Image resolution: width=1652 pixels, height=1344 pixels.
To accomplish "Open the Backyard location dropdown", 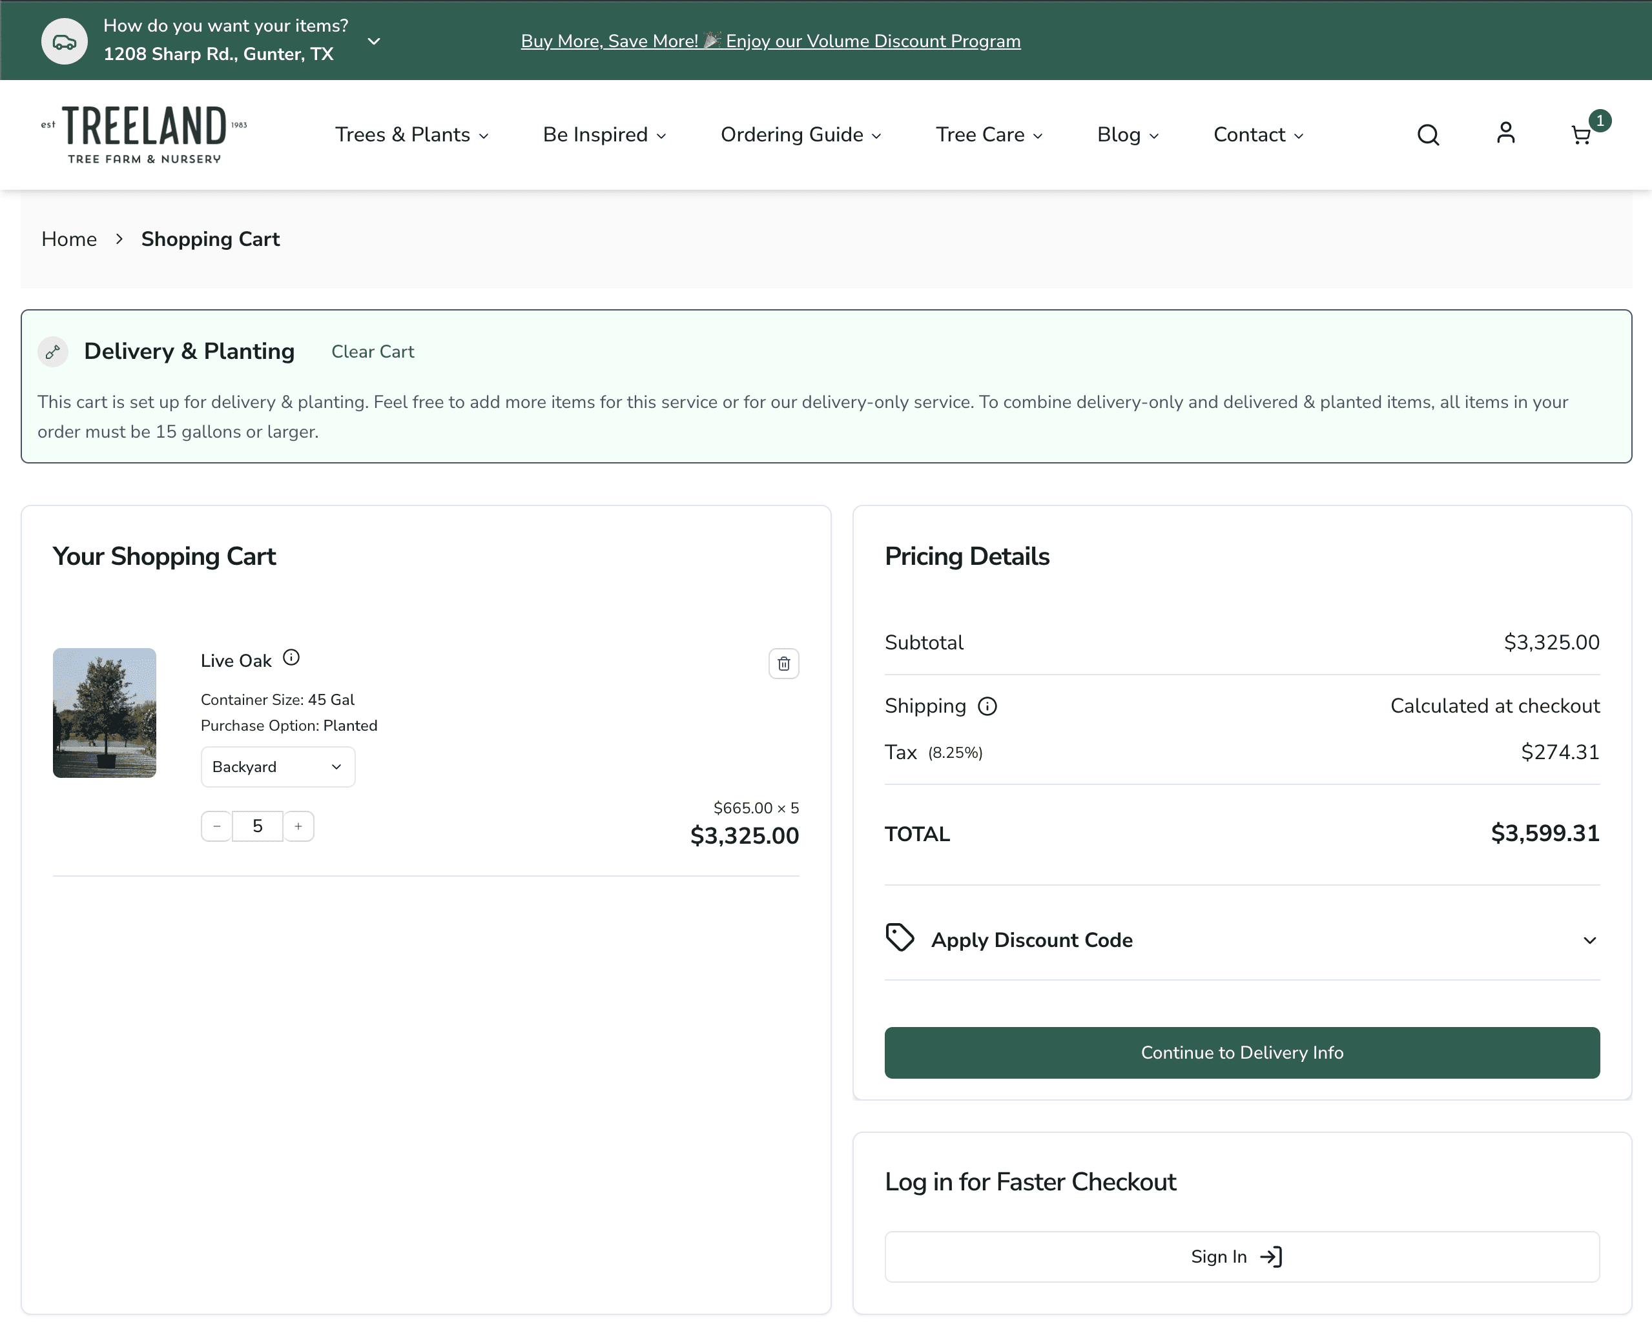I will click(x=277, y=766).
